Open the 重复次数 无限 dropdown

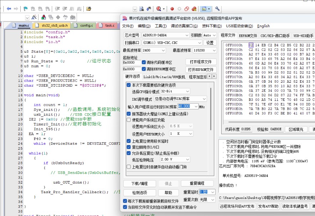(x=207, y=200)
